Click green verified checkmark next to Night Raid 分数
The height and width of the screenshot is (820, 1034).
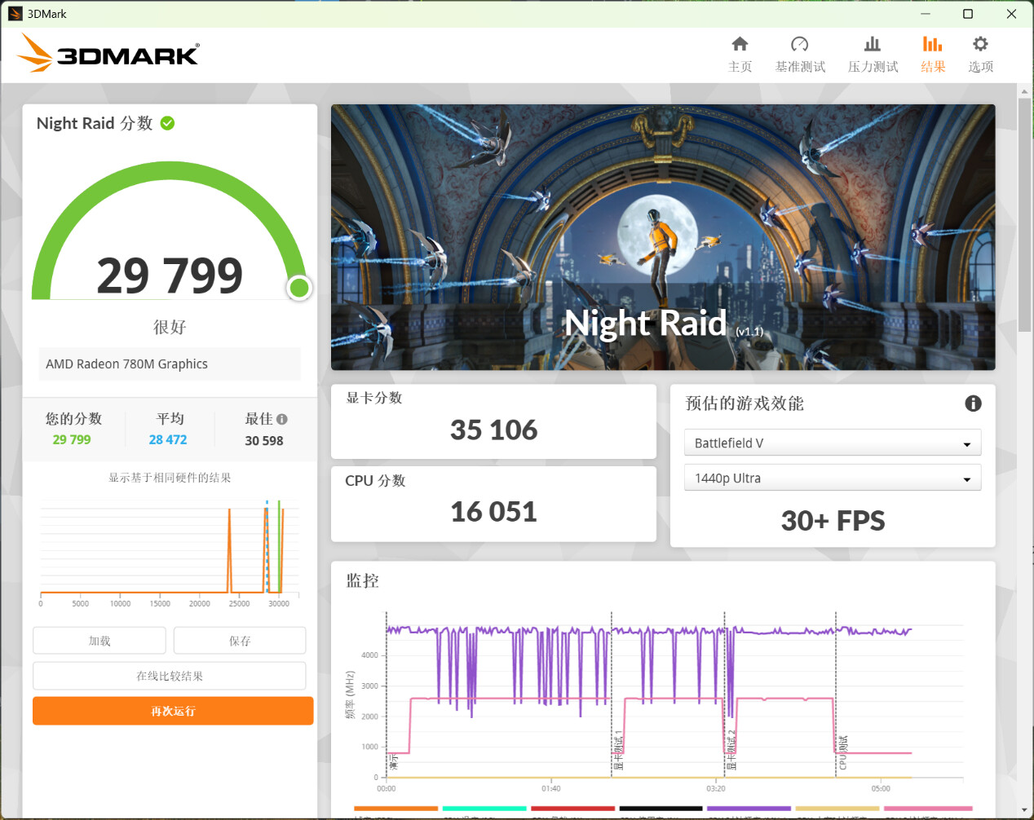(168, 123)
